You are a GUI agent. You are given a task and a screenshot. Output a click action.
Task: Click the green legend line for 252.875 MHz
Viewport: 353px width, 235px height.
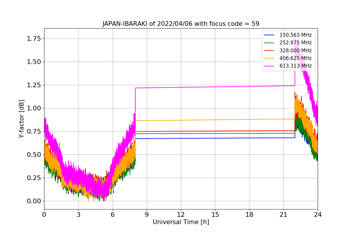[x=269, y=43]
